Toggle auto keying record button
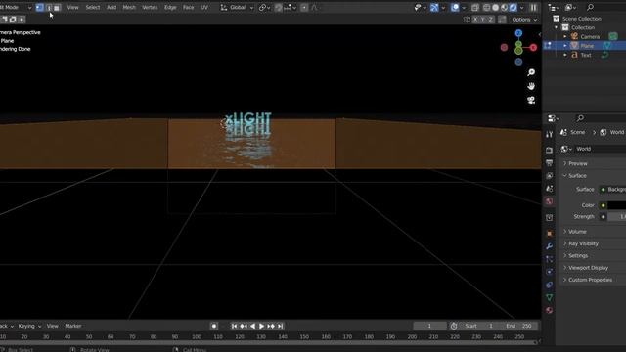 (x=214, y=326)
